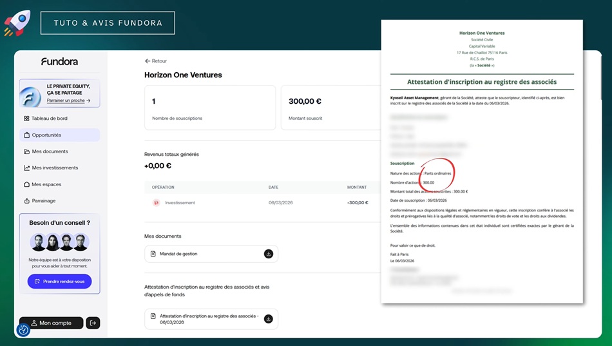The height and width of the screenshot is (346, 612).
Task: Open the Attestation d'inscription 06/03/2026 row
Action: coord(211,319)
